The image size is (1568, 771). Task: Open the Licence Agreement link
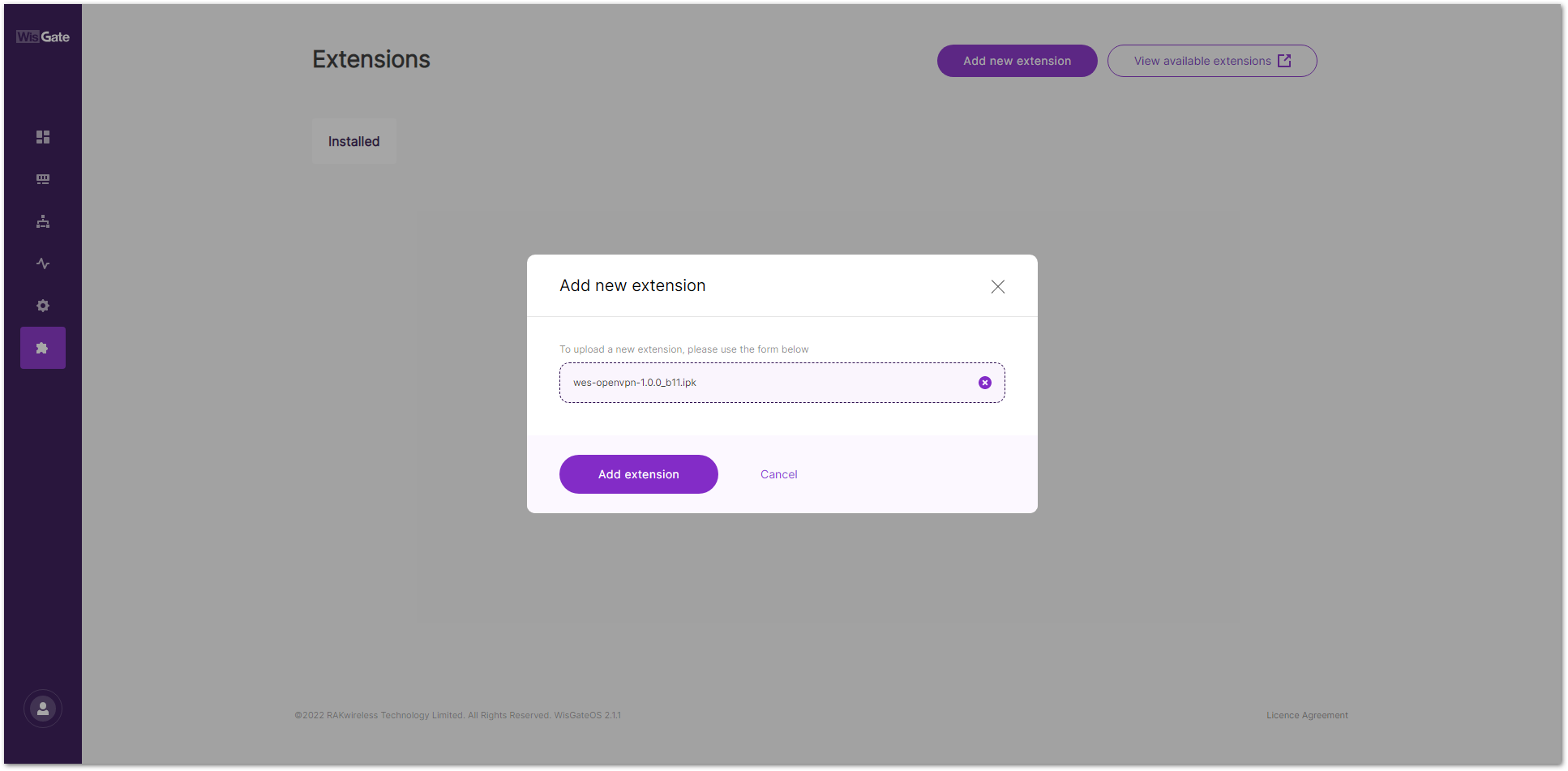1307,715
